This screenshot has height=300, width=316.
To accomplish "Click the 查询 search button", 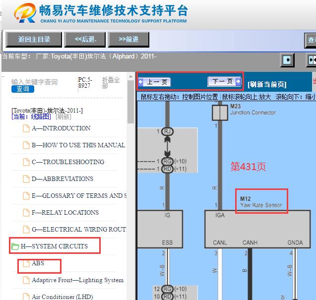I will pyautogui.click(x=23, y=89).
